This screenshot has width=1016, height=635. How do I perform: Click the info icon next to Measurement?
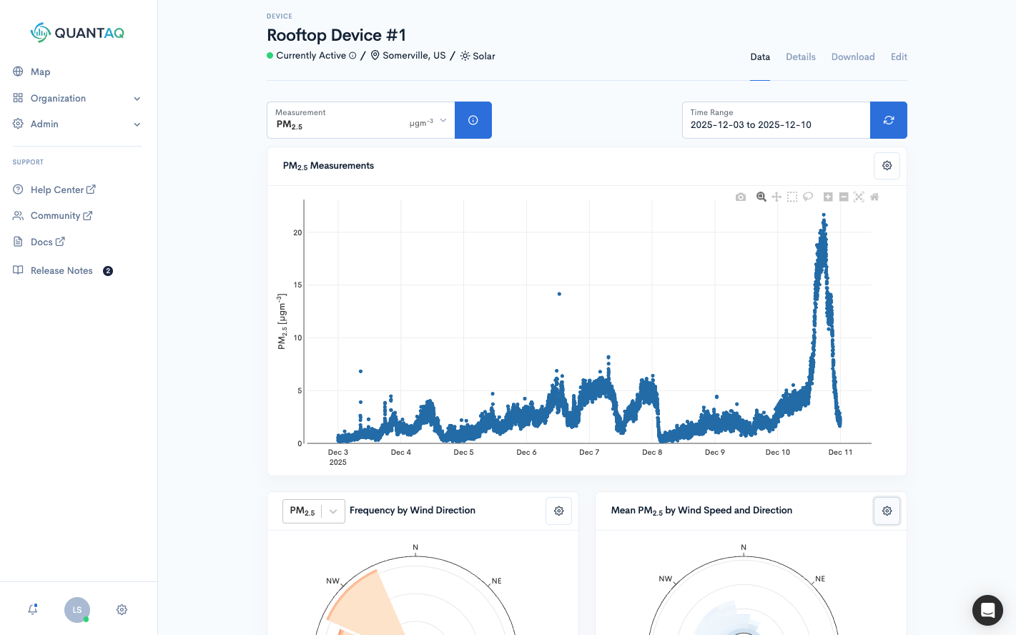473,120
